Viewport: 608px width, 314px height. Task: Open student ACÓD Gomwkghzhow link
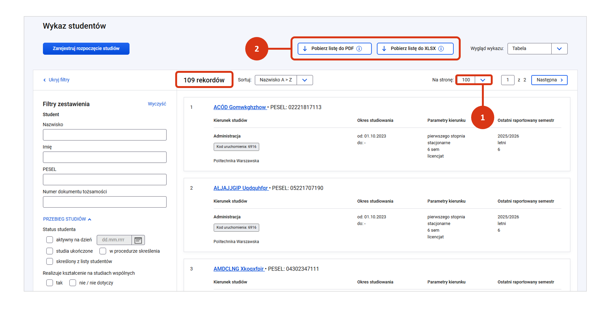pyautogui.click(x=240, y=107)
